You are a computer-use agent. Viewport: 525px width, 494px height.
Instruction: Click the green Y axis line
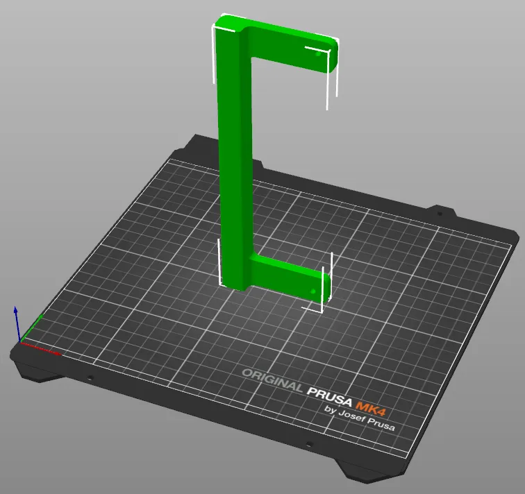(32, 328)
